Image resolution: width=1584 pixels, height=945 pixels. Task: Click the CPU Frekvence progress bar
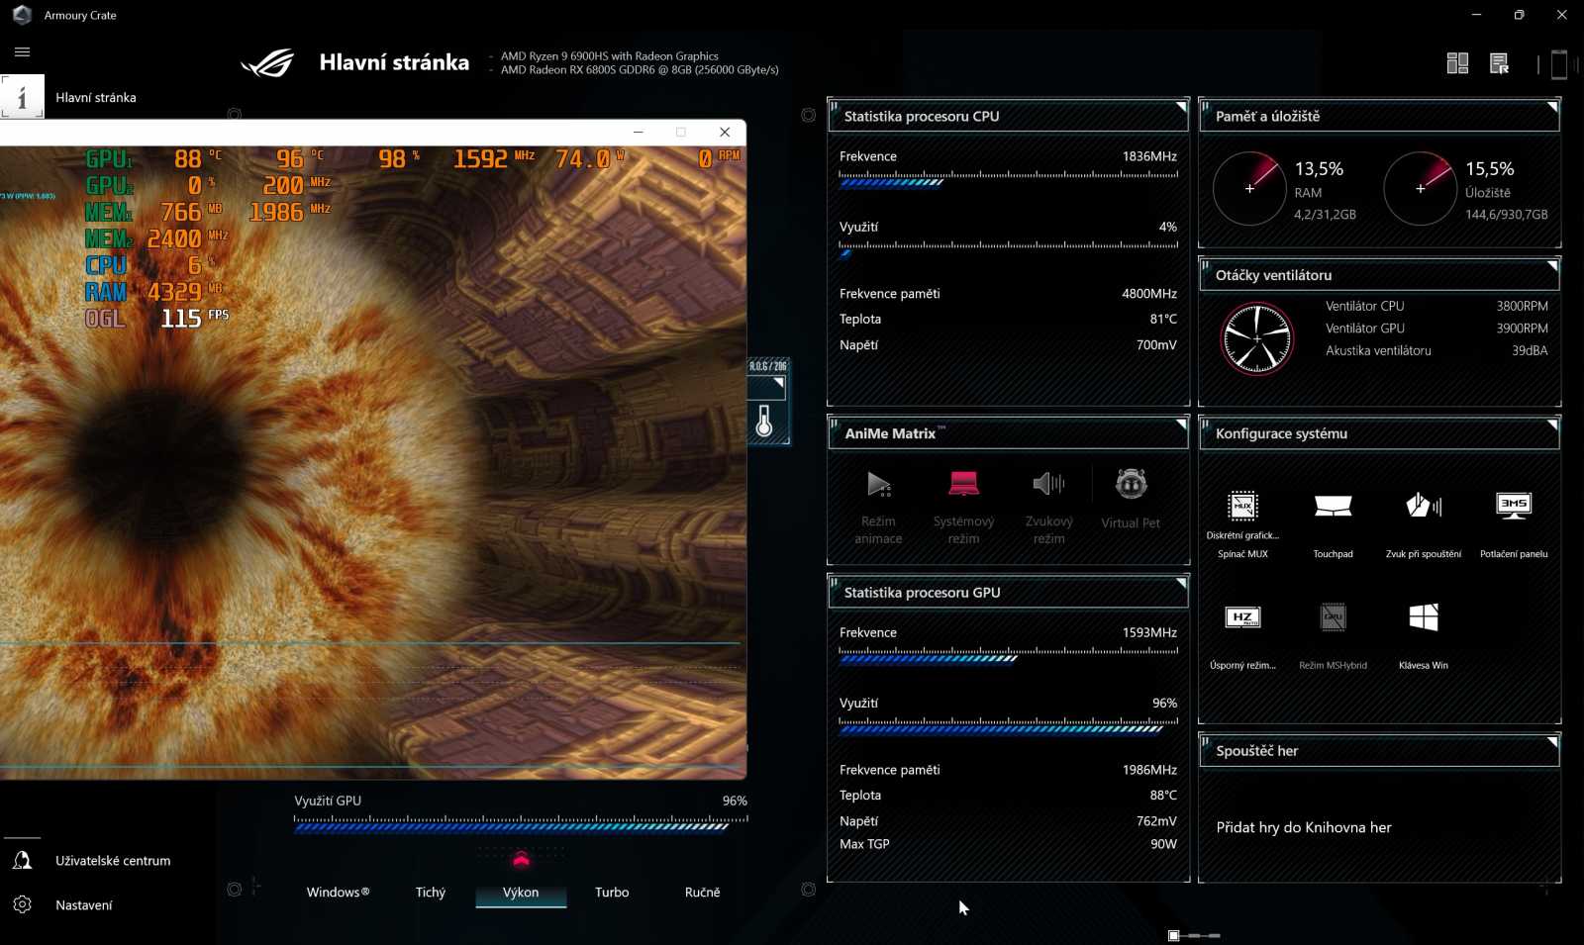[x=1008, y=178]
